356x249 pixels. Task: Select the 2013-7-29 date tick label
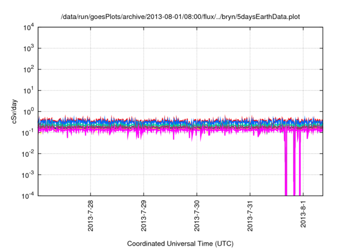(144, 216)
